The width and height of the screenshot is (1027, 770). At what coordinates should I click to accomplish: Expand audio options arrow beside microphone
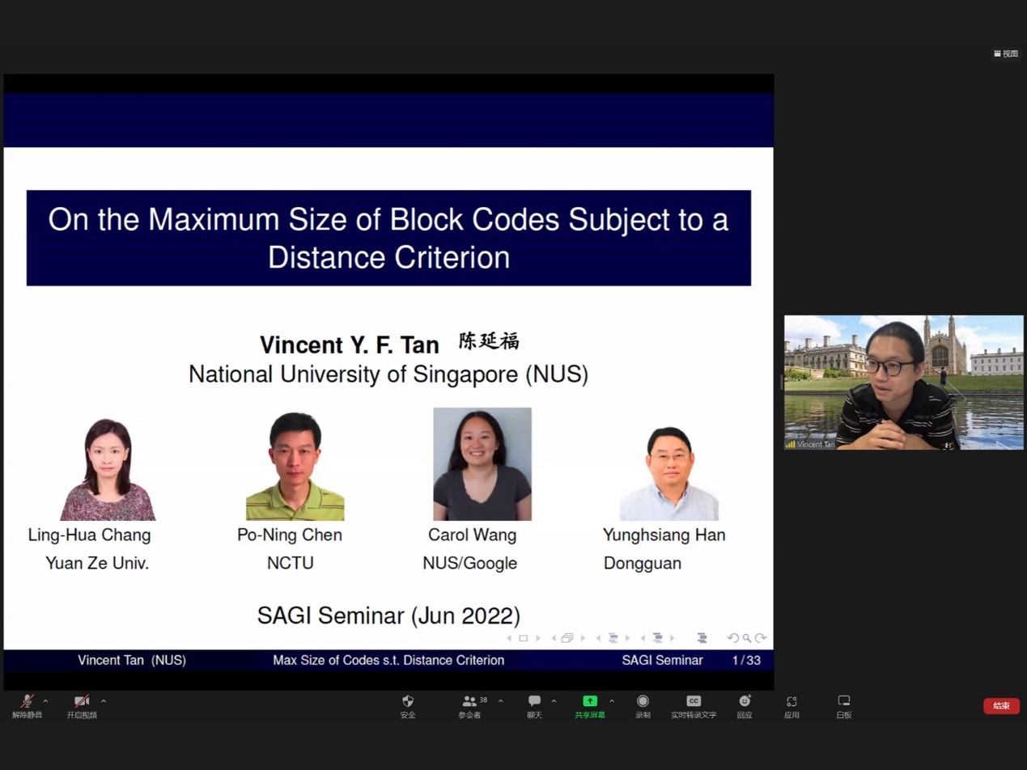tap(45, 701)
